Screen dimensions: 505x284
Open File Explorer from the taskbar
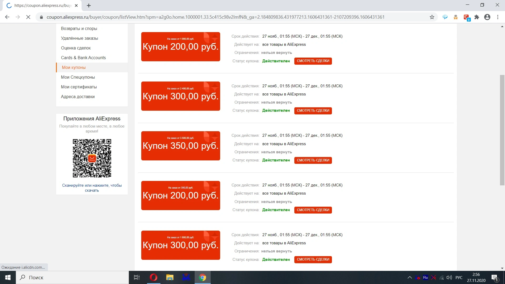170,277
